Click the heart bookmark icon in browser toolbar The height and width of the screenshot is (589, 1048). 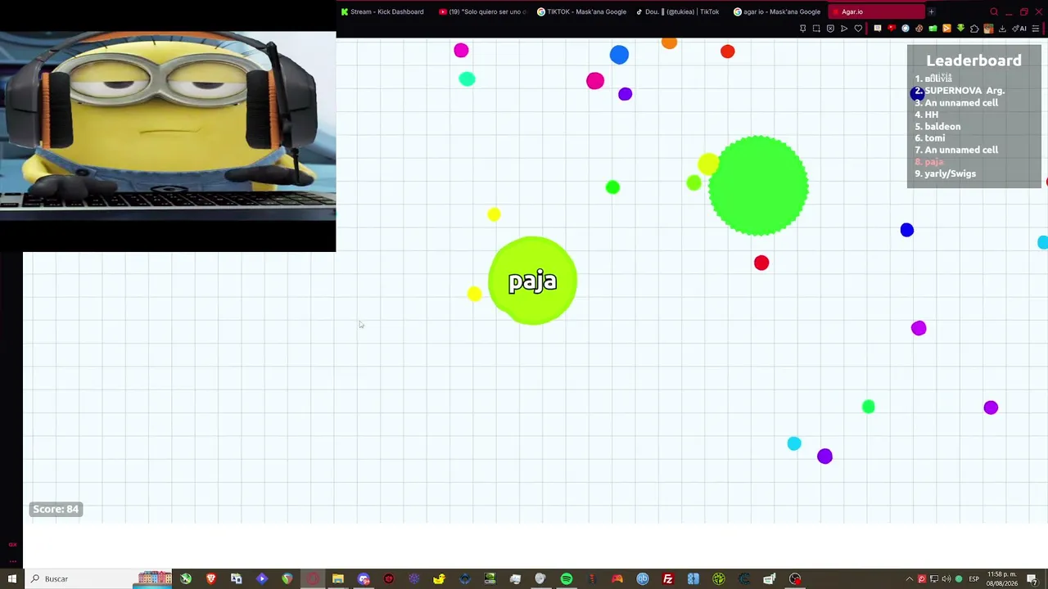858,29
